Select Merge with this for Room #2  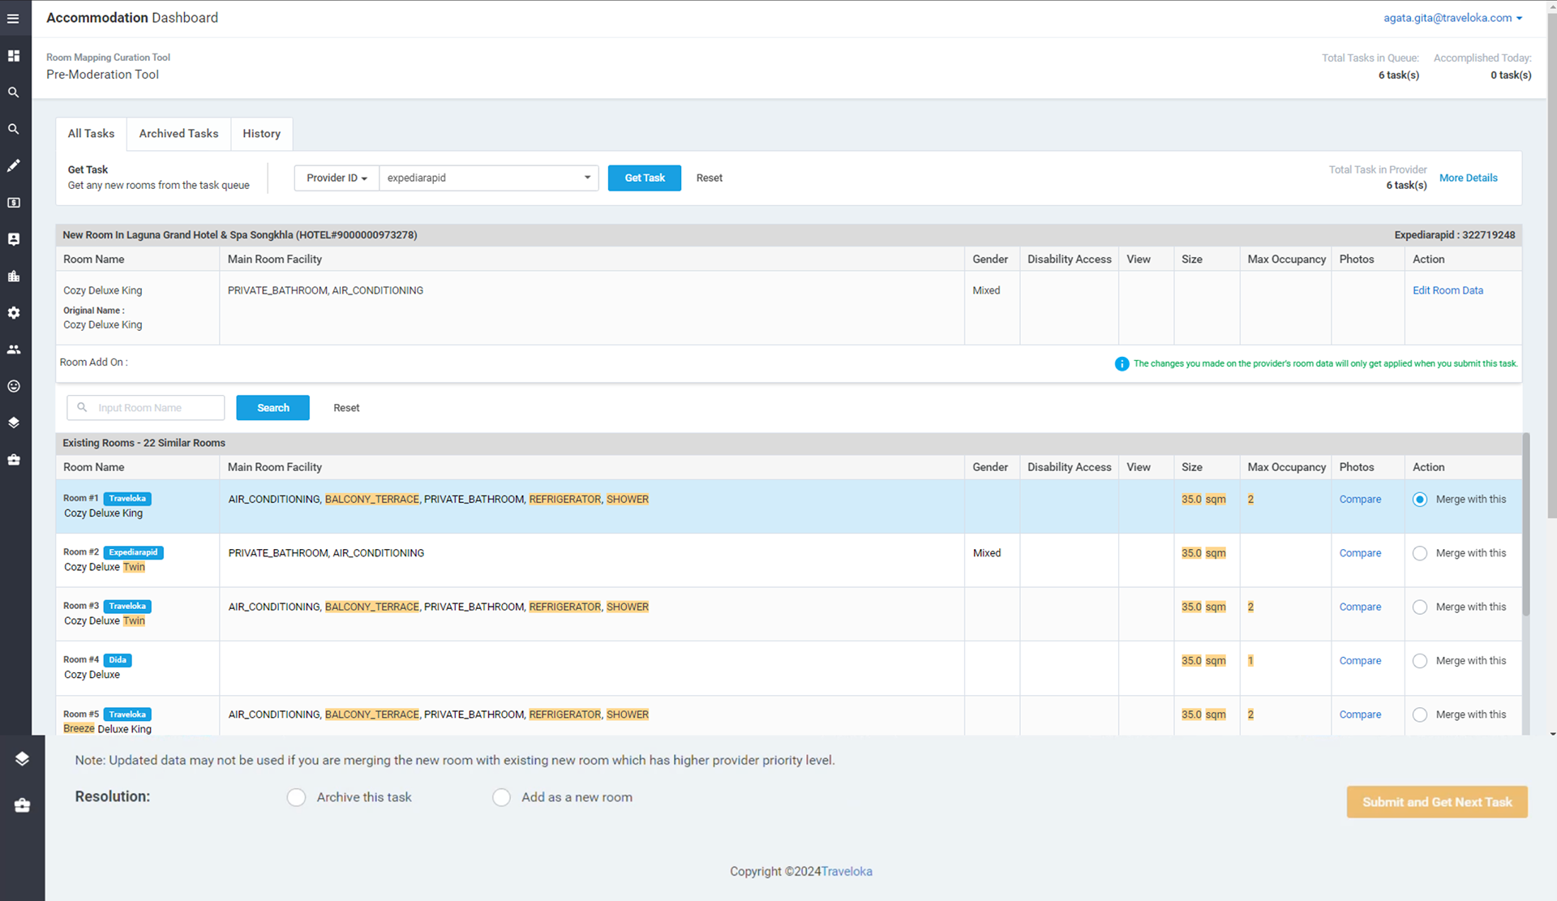[x=1419, y=553]
